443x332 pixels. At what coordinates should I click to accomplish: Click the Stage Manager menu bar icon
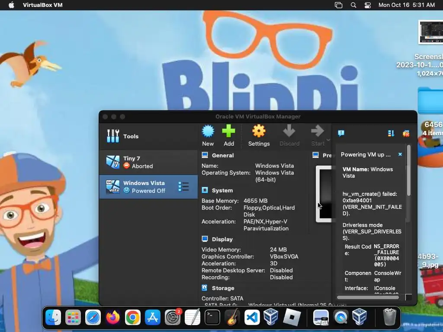tap(338, 5)
